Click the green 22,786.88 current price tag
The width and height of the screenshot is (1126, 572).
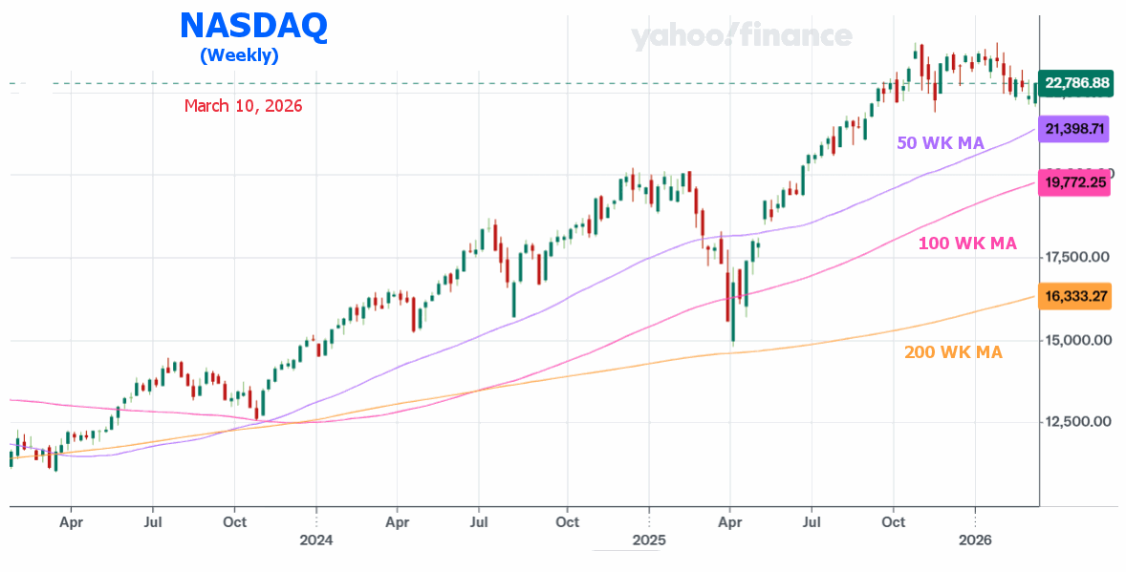coord(1076,84)
